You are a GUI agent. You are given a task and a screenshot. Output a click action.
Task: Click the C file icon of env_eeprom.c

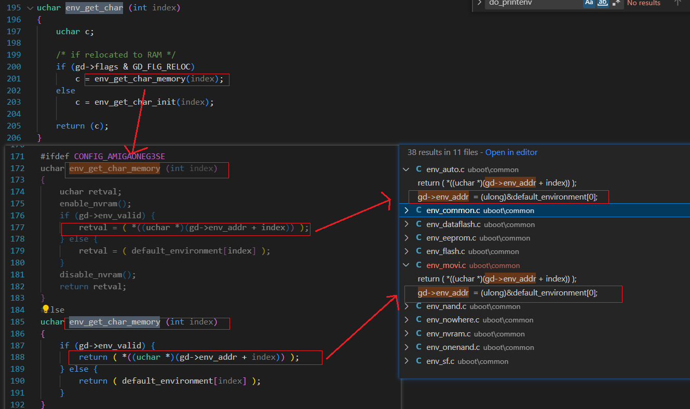pyautogui.click(x=418, y=238)
